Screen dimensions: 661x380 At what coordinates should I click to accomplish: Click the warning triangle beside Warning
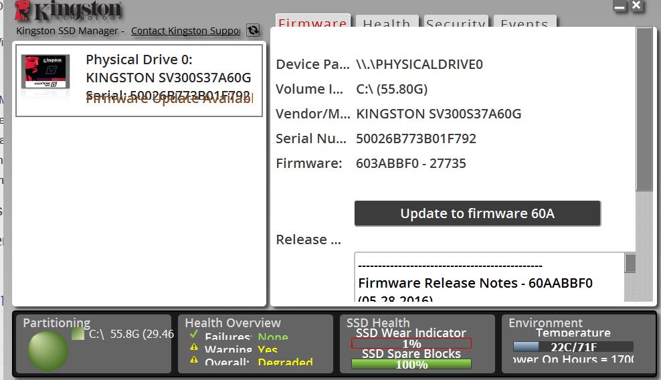(194, 347)
